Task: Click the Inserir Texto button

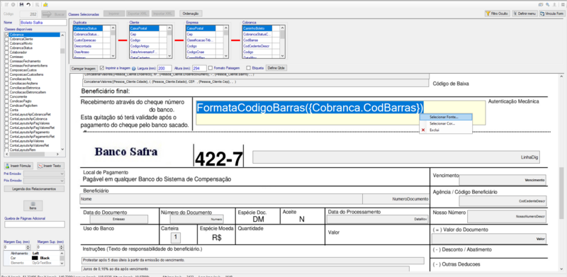Action: [51, 166]
